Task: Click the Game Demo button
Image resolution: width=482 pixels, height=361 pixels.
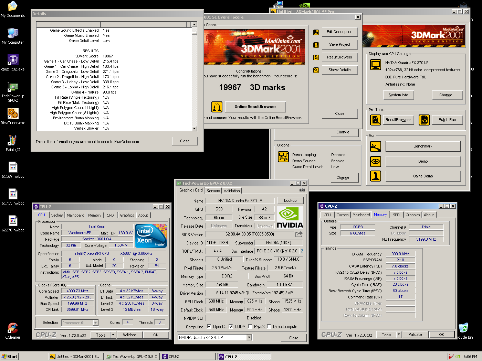Action: 423,176
